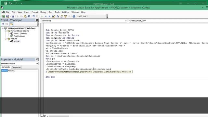
Task: Click the 'End Sub' code line
Action: [50, 77]
